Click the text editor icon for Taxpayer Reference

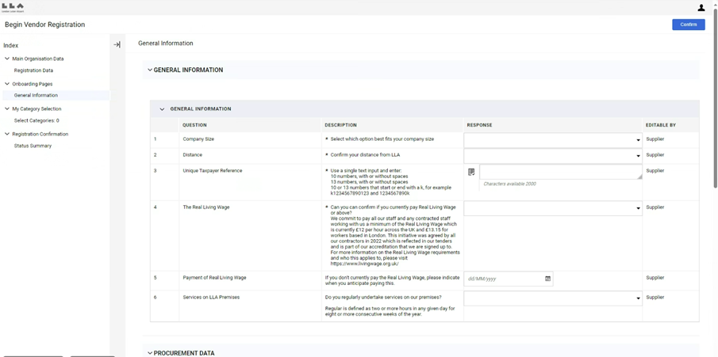click(x=471, y=172)
